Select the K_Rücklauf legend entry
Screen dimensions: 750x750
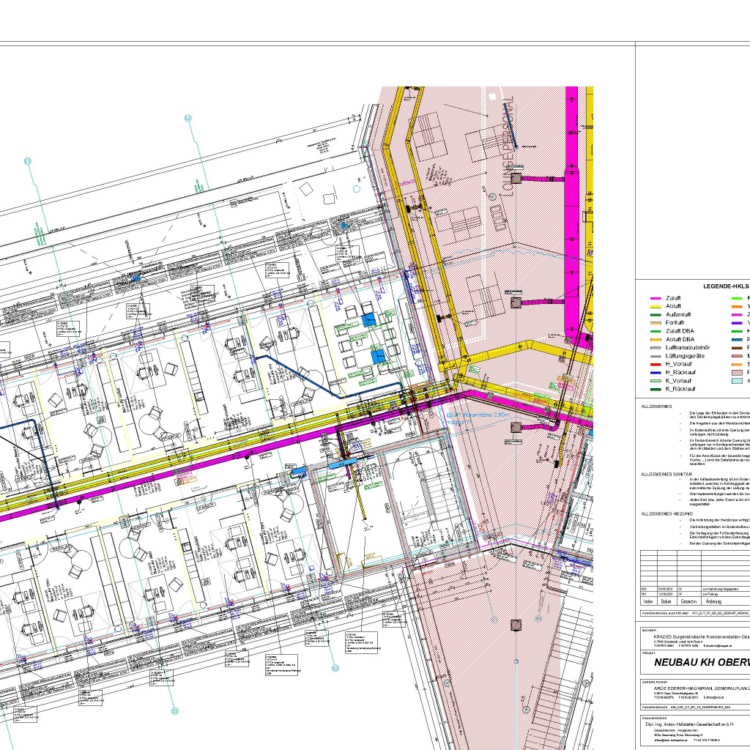[x=681, y=387]
